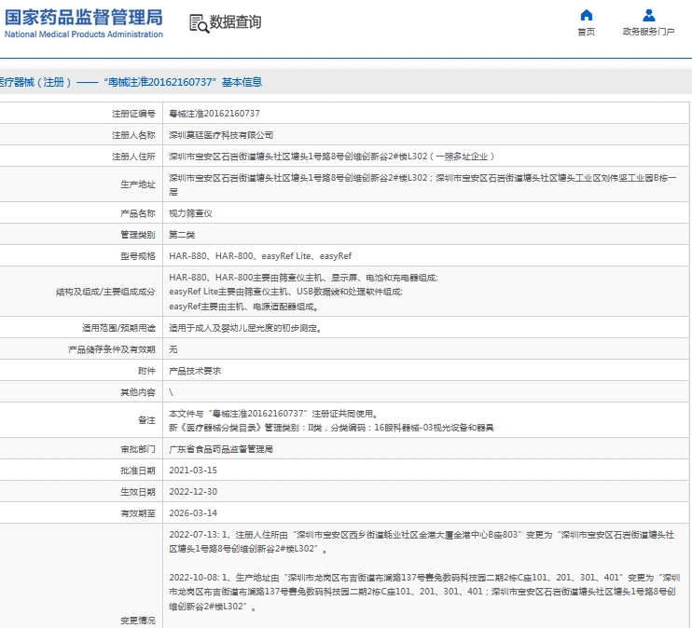Open the 政务服务门户 user icon
Viewport: 692px width, 628px height.
pyautogui.click(x=649, y=15)
